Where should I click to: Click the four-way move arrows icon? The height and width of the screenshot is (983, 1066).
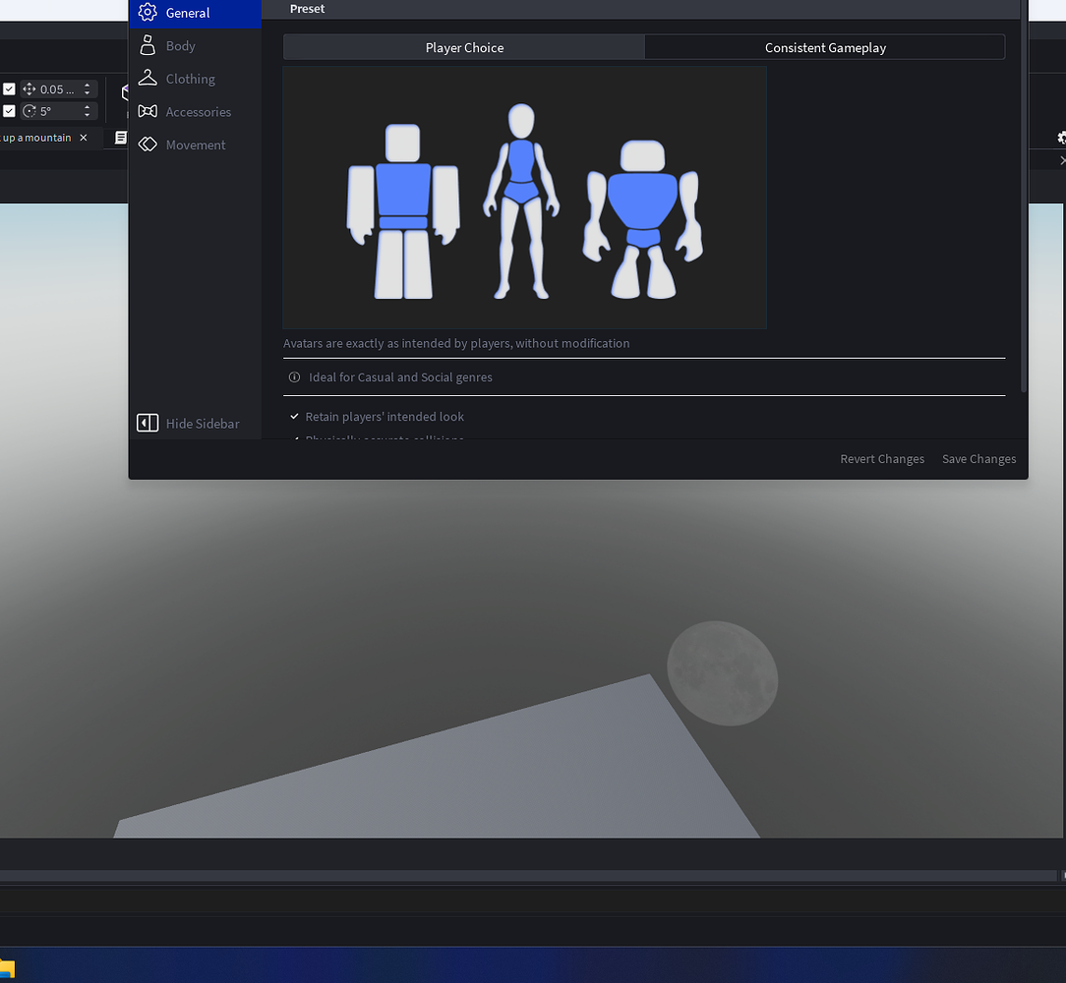(30, 89)
